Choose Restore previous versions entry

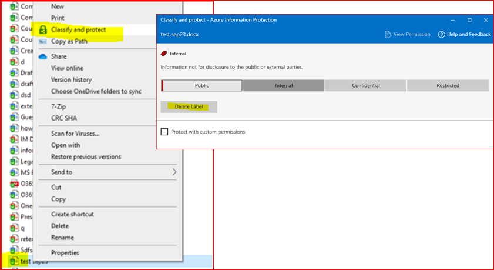pyautogui.click(x=86, y=156)
